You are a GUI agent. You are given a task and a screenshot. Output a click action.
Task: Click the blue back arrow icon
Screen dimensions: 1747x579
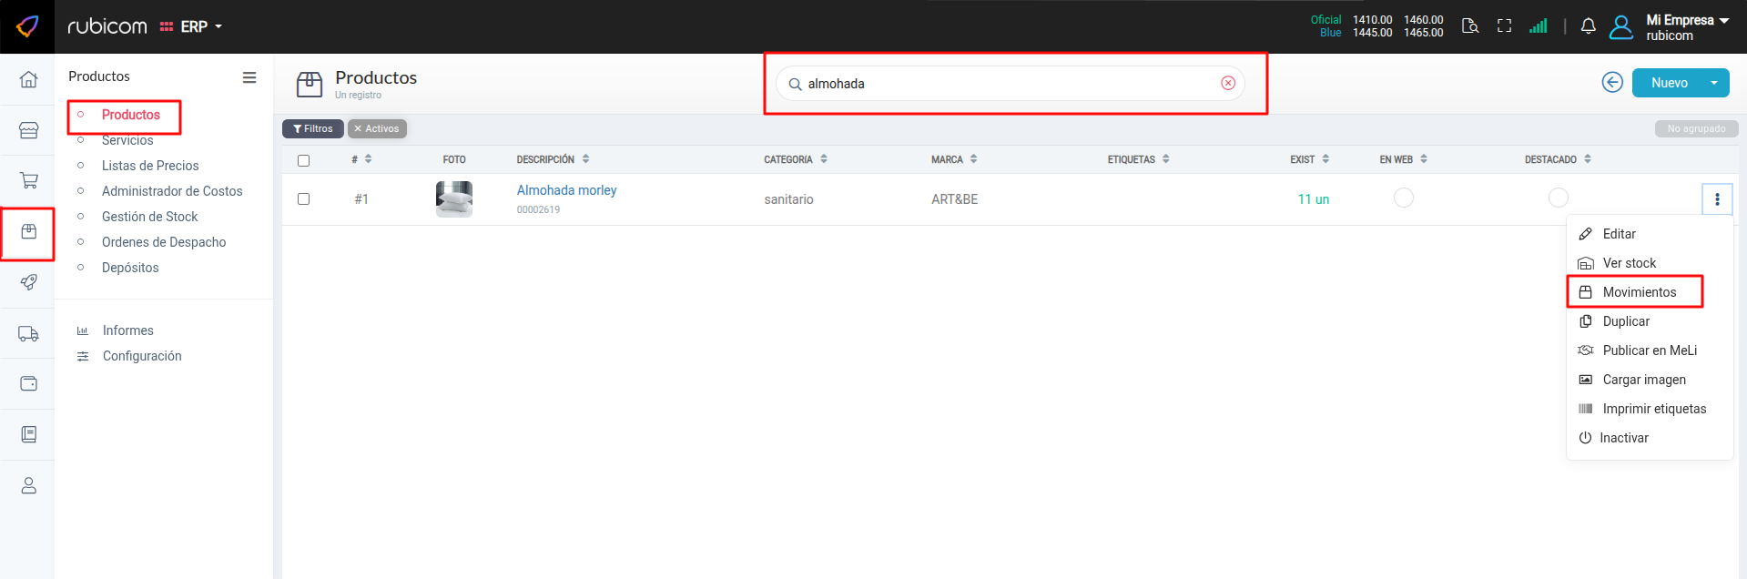point(1611,83)
